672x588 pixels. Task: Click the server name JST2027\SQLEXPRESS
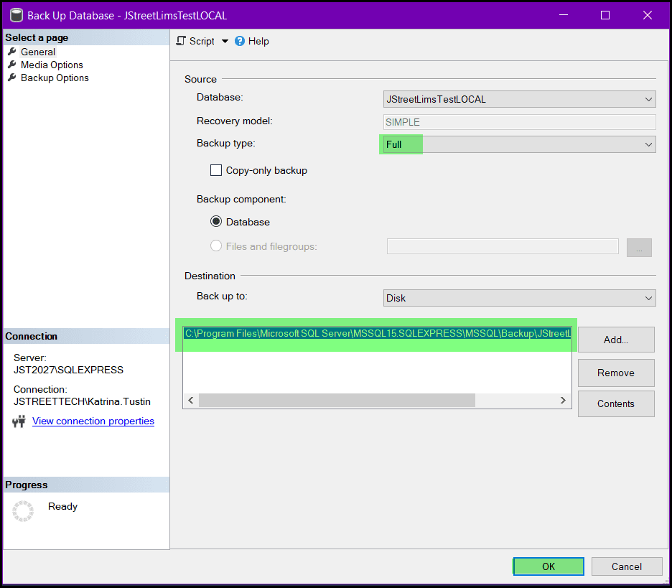click(x=69, y=370)
